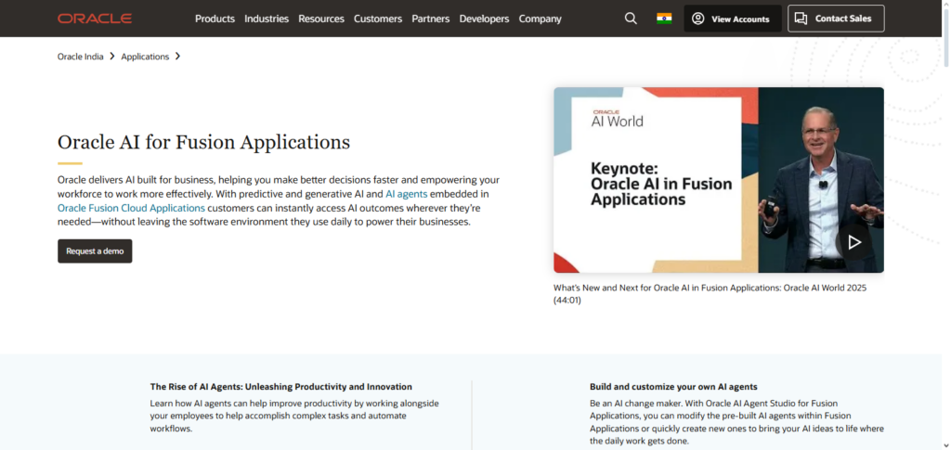
Task: Open the Company menu
Action: tap(540, 19)
